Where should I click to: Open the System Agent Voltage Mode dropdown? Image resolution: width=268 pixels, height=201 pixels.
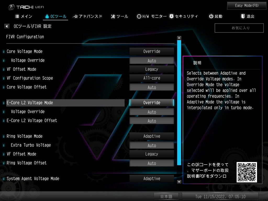click(152, 178)
